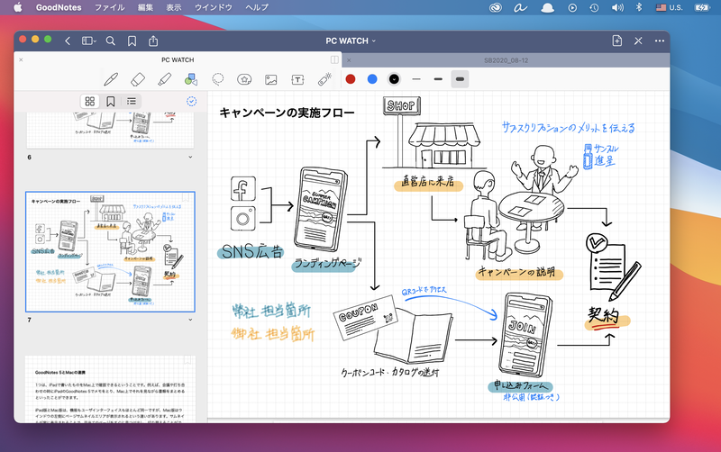This screenshot has height=452, width=721.
Task: Open the 表示 menu
Action: click(173, 7)
